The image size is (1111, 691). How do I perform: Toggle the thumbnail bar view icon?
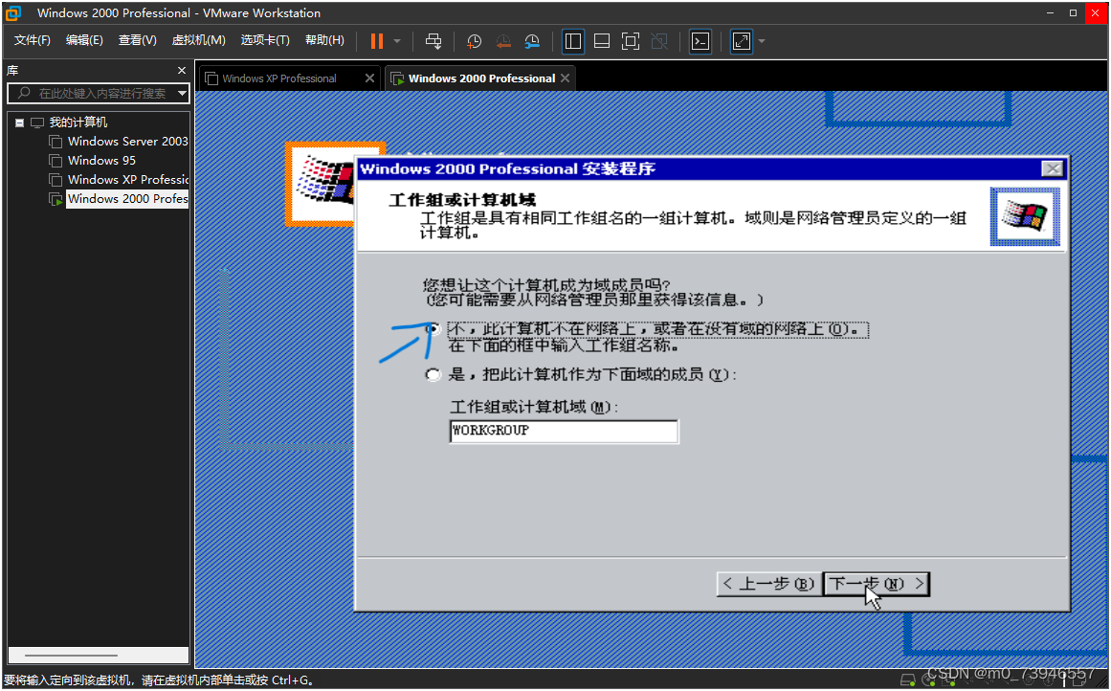[x=602, y=41]
